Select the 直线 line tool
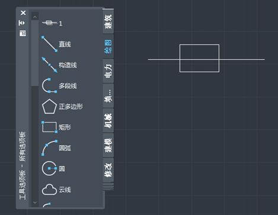 point(56,44)
